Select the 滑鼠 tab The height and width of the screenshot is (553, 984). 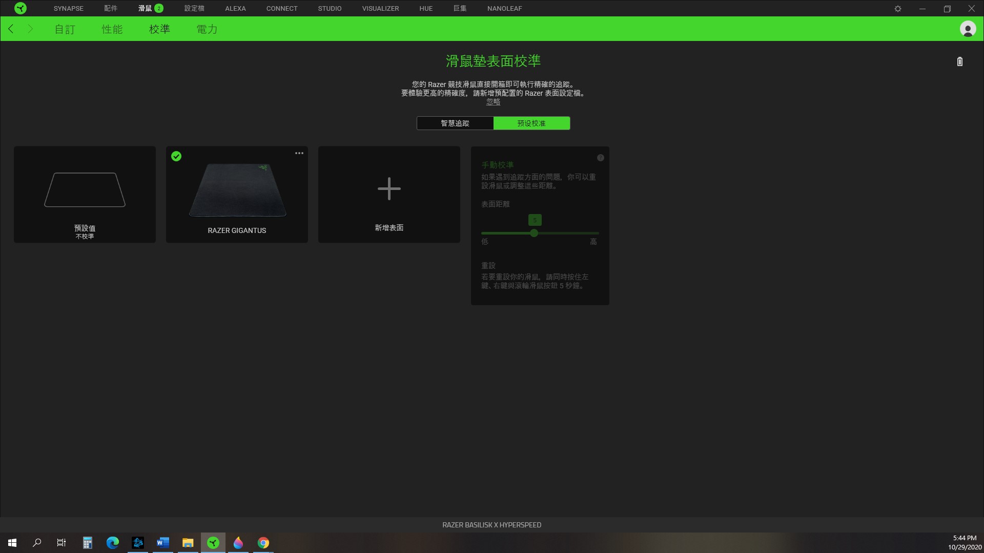click(x=145, y=8)
